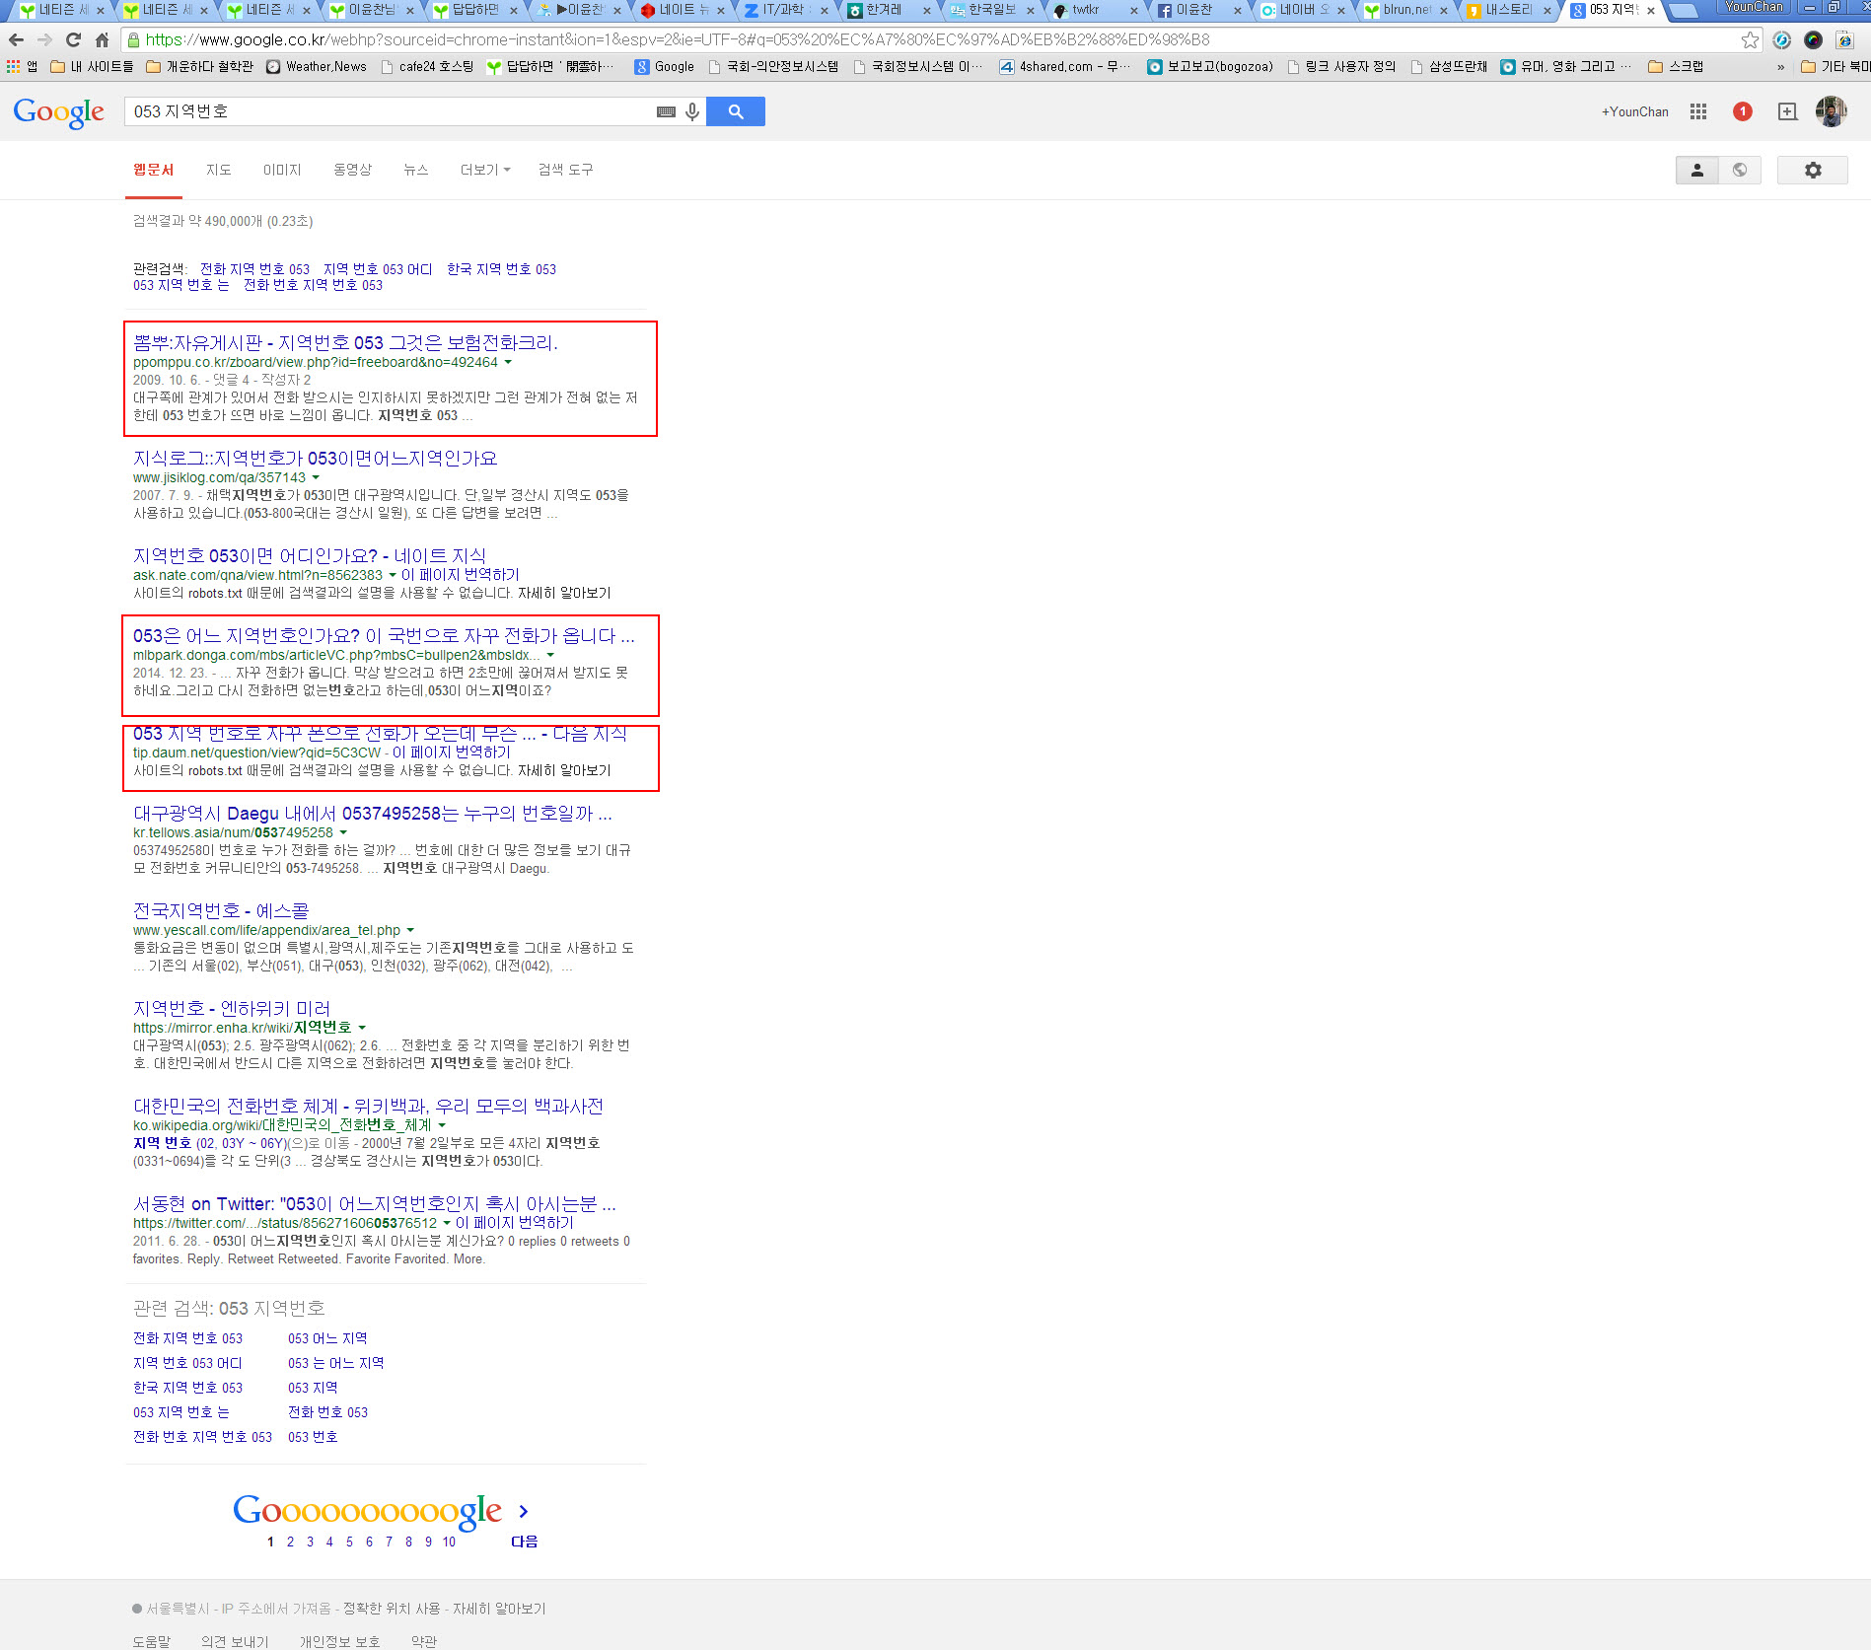Click the blue search magnifier button
This screenshot has height=1650, width=1871.
pyautogui.click(x=736, y=111)
